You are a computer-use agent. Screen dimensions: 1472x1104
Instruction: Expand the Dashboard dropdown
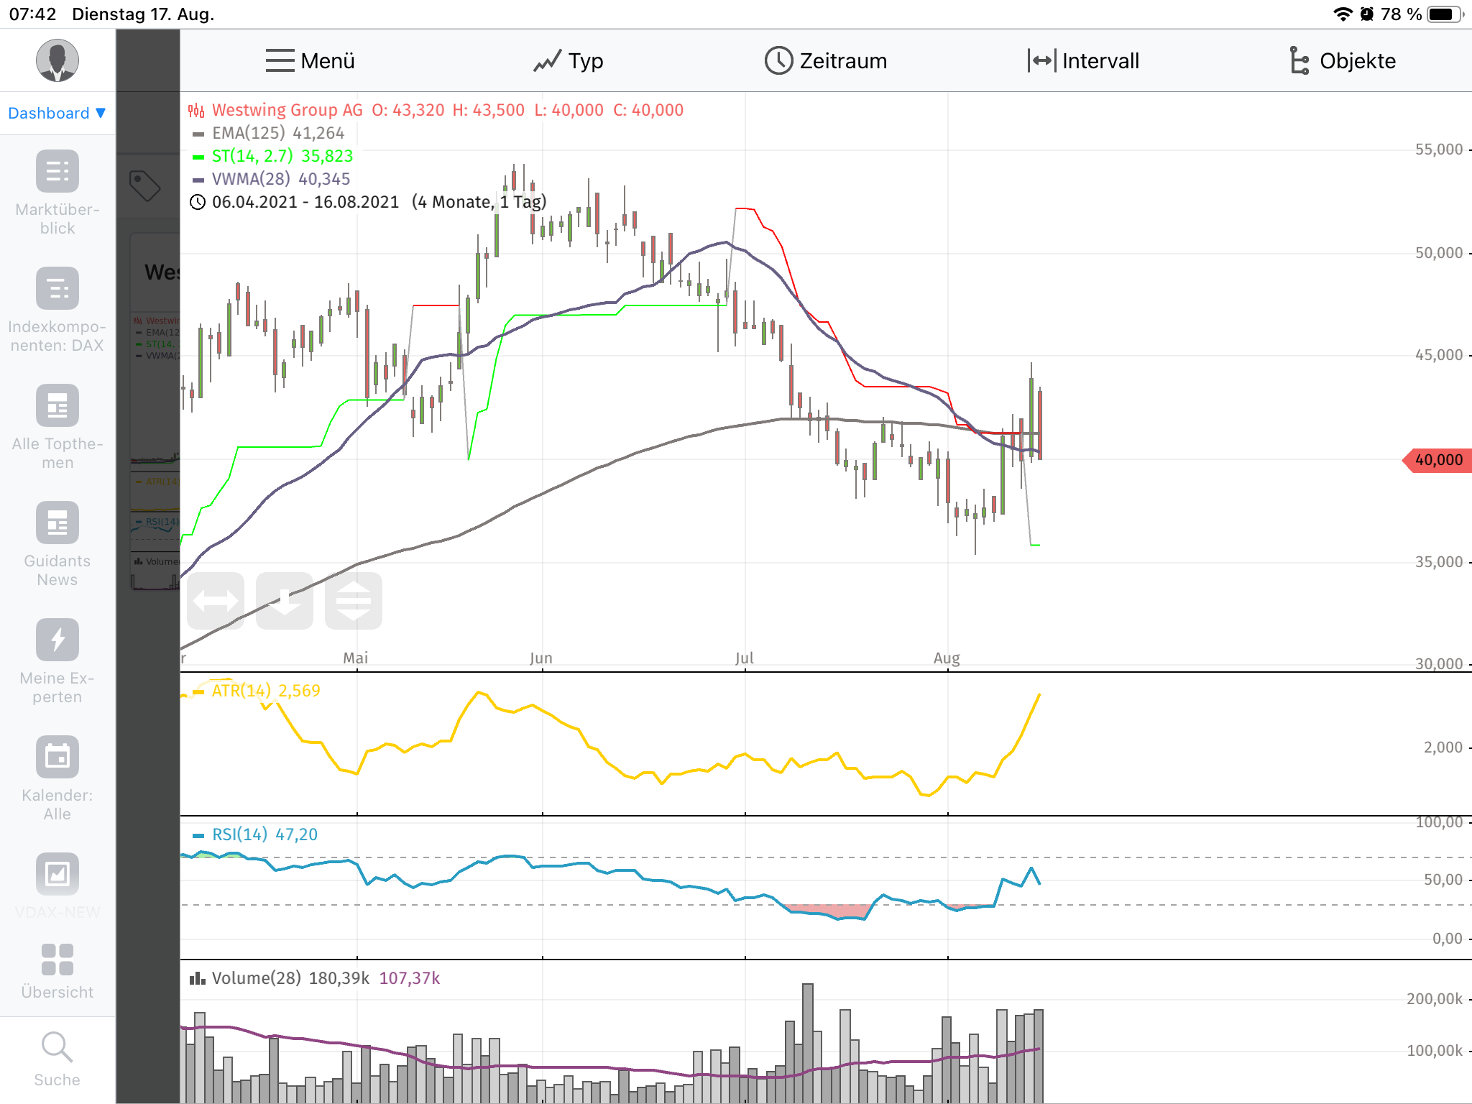pyautogui.click(x=57, y=113)
